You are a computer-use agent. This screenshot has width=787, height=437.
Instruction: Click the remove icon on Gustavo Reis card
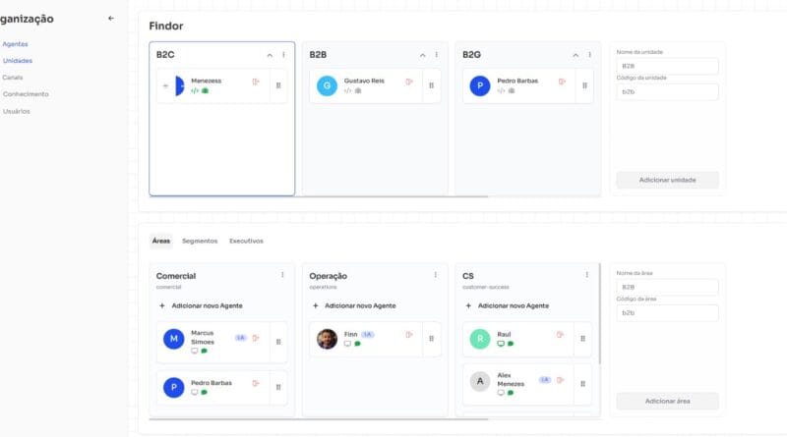point(409,82)
